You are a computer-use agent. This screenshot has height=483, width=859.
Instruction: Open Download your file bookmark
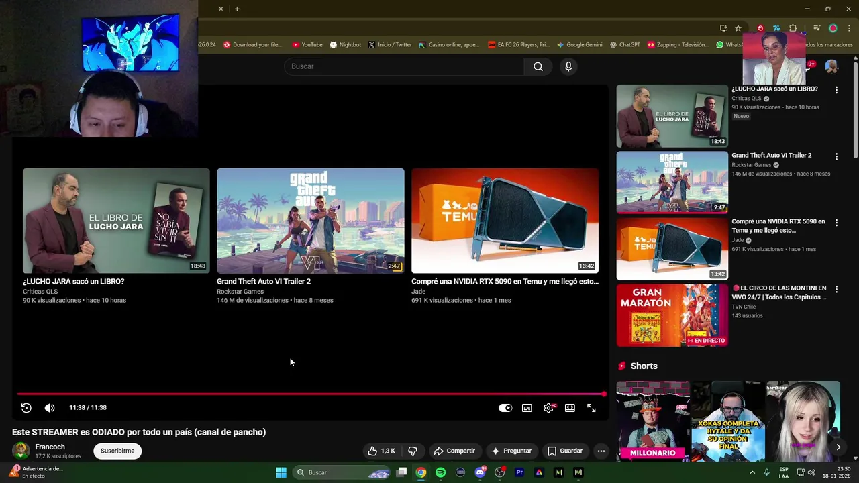click(253, 45)
